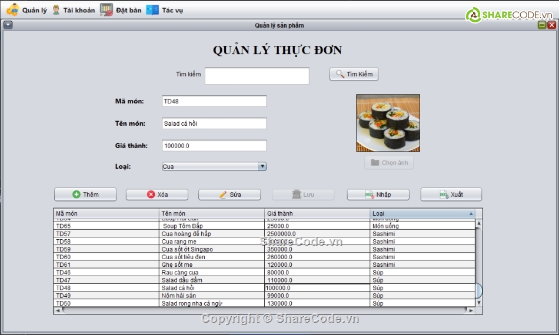559x335 pixels.
Task: Close the Quản lý sản phẩm window
Action: click(x=551, y=25)
